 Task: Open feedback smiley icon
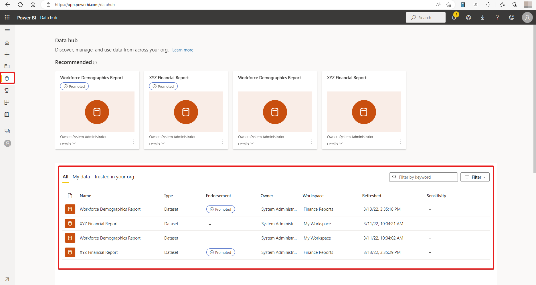(512, 17)
